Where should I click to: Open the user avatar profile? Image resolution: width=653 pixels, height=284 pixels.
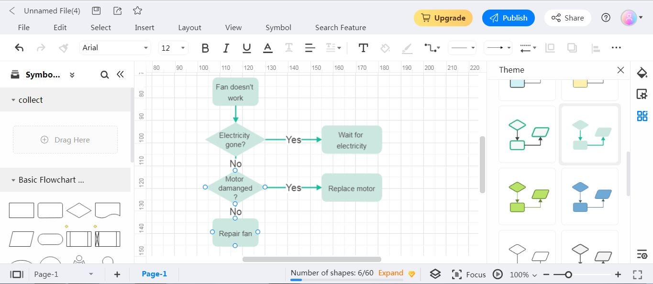point(629,18)
